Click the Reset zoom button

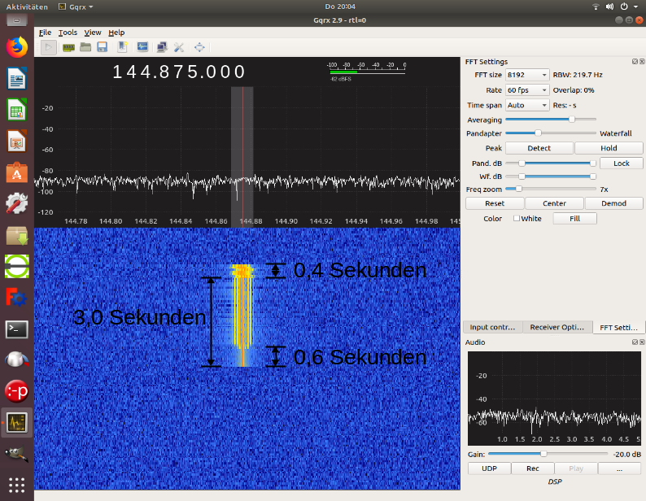[495, 203]
